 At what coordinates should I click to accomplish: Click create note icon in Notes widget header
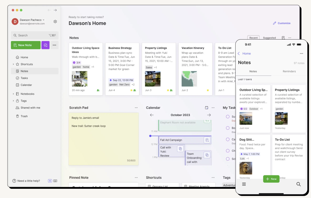click(x=283, y=38)
